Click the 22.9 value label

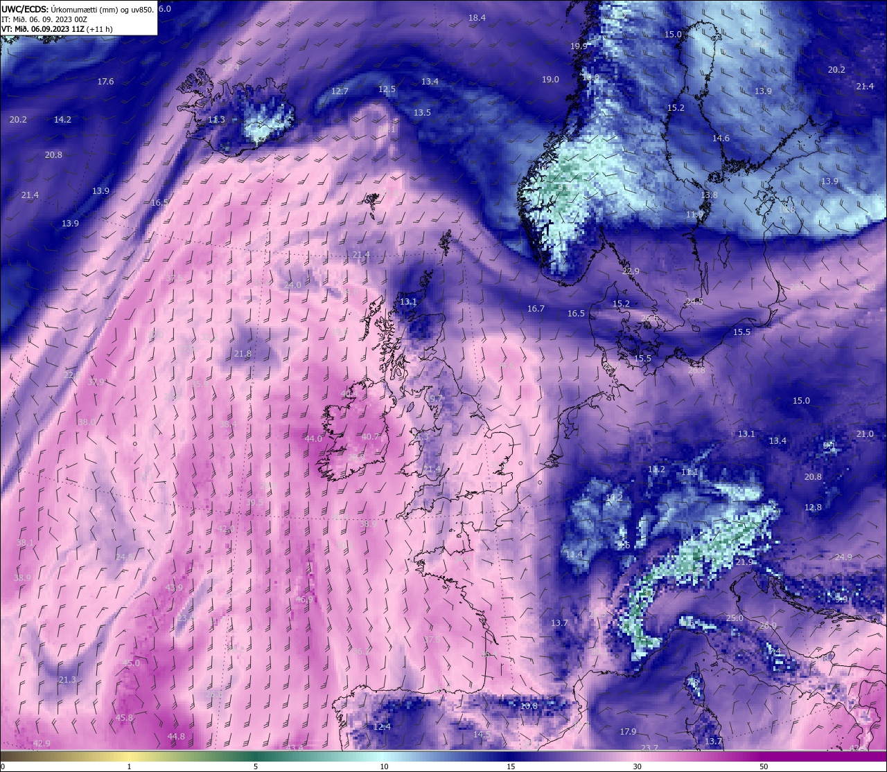tap(631, 271)
